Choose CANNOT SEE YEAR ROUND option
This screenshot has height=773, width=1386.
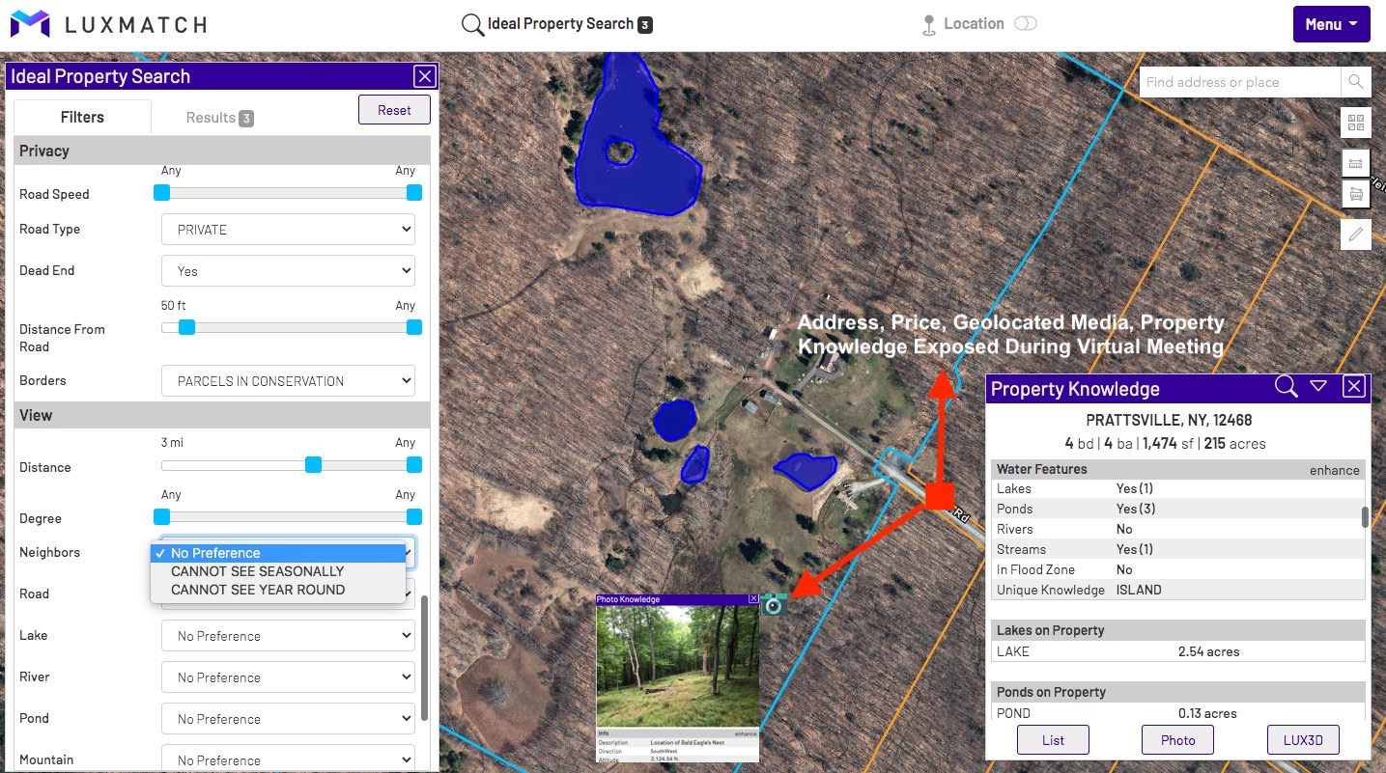278,590
